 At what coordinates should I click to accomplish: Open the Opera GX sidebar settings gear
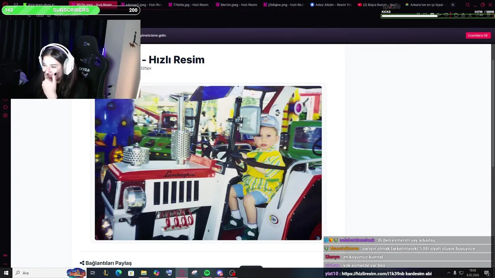click(5, 115)
